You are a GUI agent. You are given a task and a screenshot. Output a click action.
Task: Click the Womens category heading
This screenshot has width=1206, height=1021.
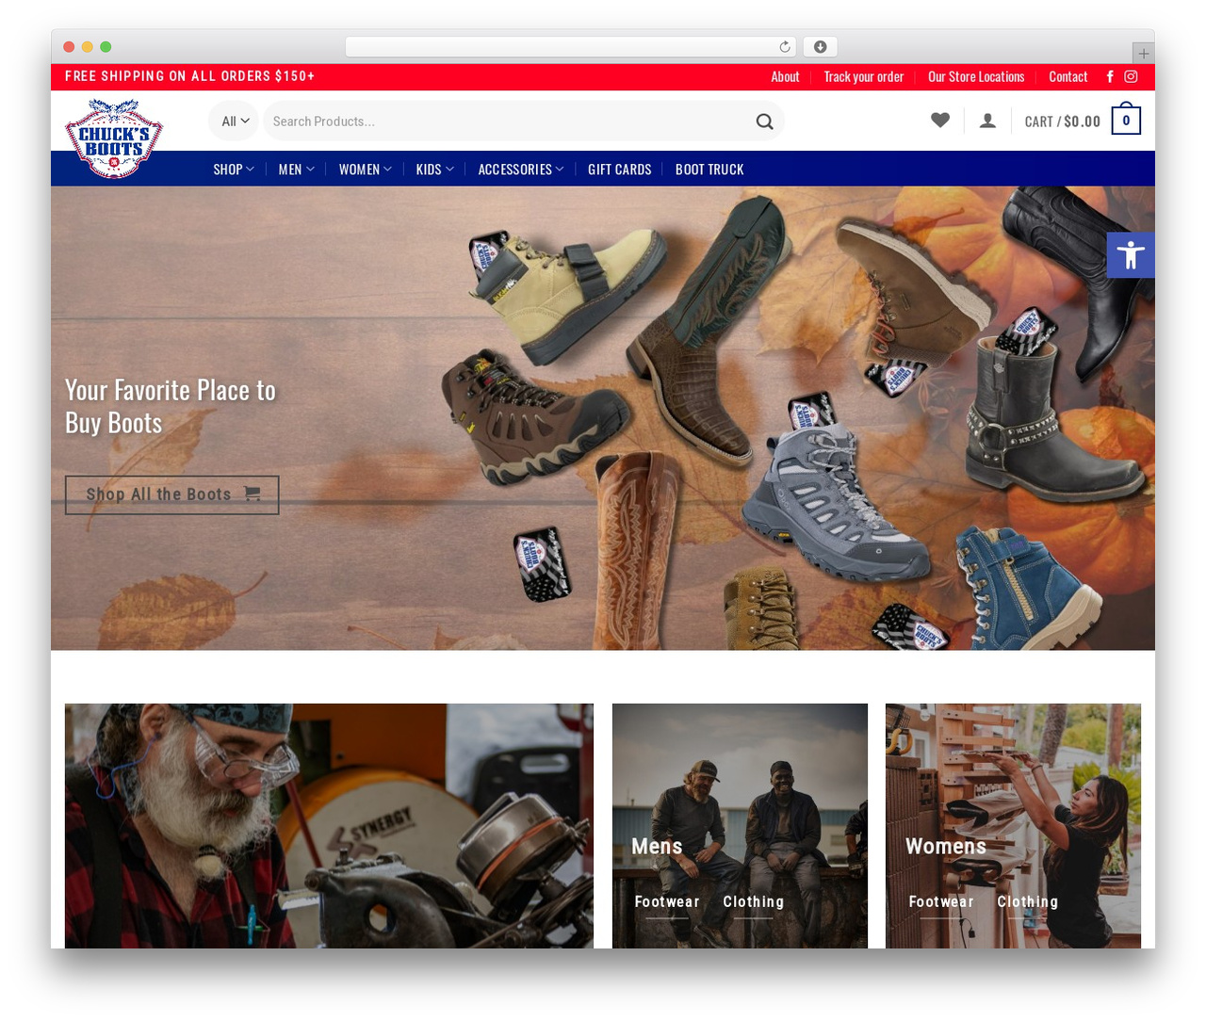click(946, 847)
